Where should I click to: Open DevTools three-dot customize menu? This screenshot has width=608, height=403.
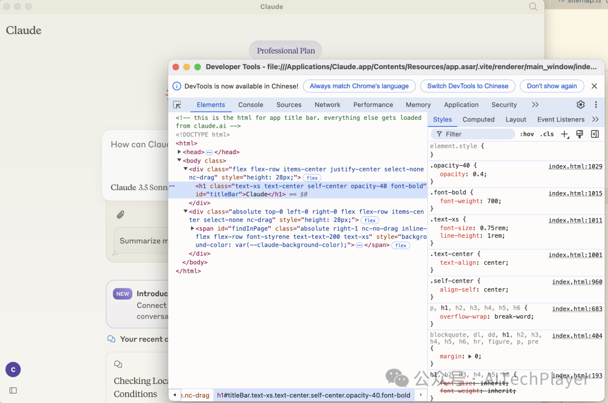pos(596,105)
